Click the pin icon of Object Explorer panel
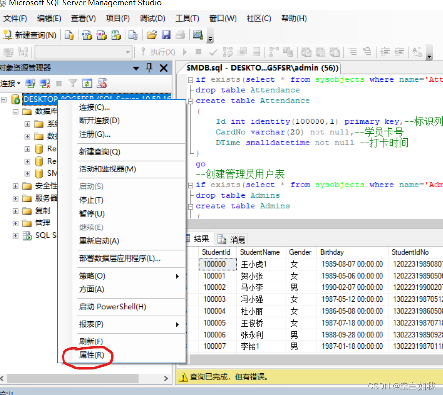Image resolution: width=443 pixels, height=395 pixels. coord(149,68)
